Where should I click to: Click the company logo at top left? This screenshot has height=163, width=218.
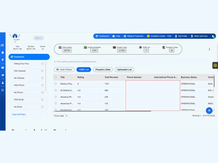(15, 38)
